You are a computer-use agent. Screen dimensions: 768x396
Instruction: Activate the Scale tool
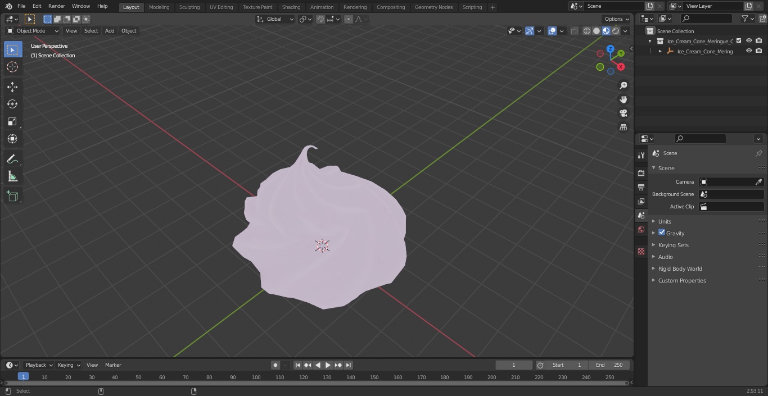pos(12,121)
